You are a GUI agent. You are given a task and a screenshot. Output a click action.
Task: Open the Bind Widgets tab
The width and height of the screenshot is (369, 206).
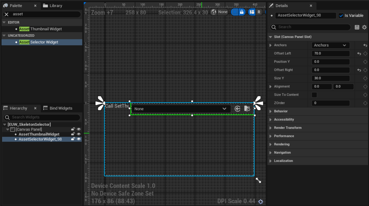tap(61, 108)
